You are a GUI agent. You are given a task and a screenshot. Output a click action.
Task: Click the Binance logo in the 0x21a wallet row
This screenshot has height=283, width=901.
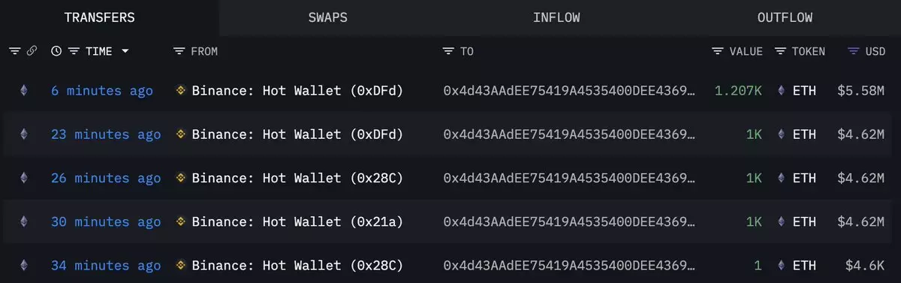(x=180, y=222)
